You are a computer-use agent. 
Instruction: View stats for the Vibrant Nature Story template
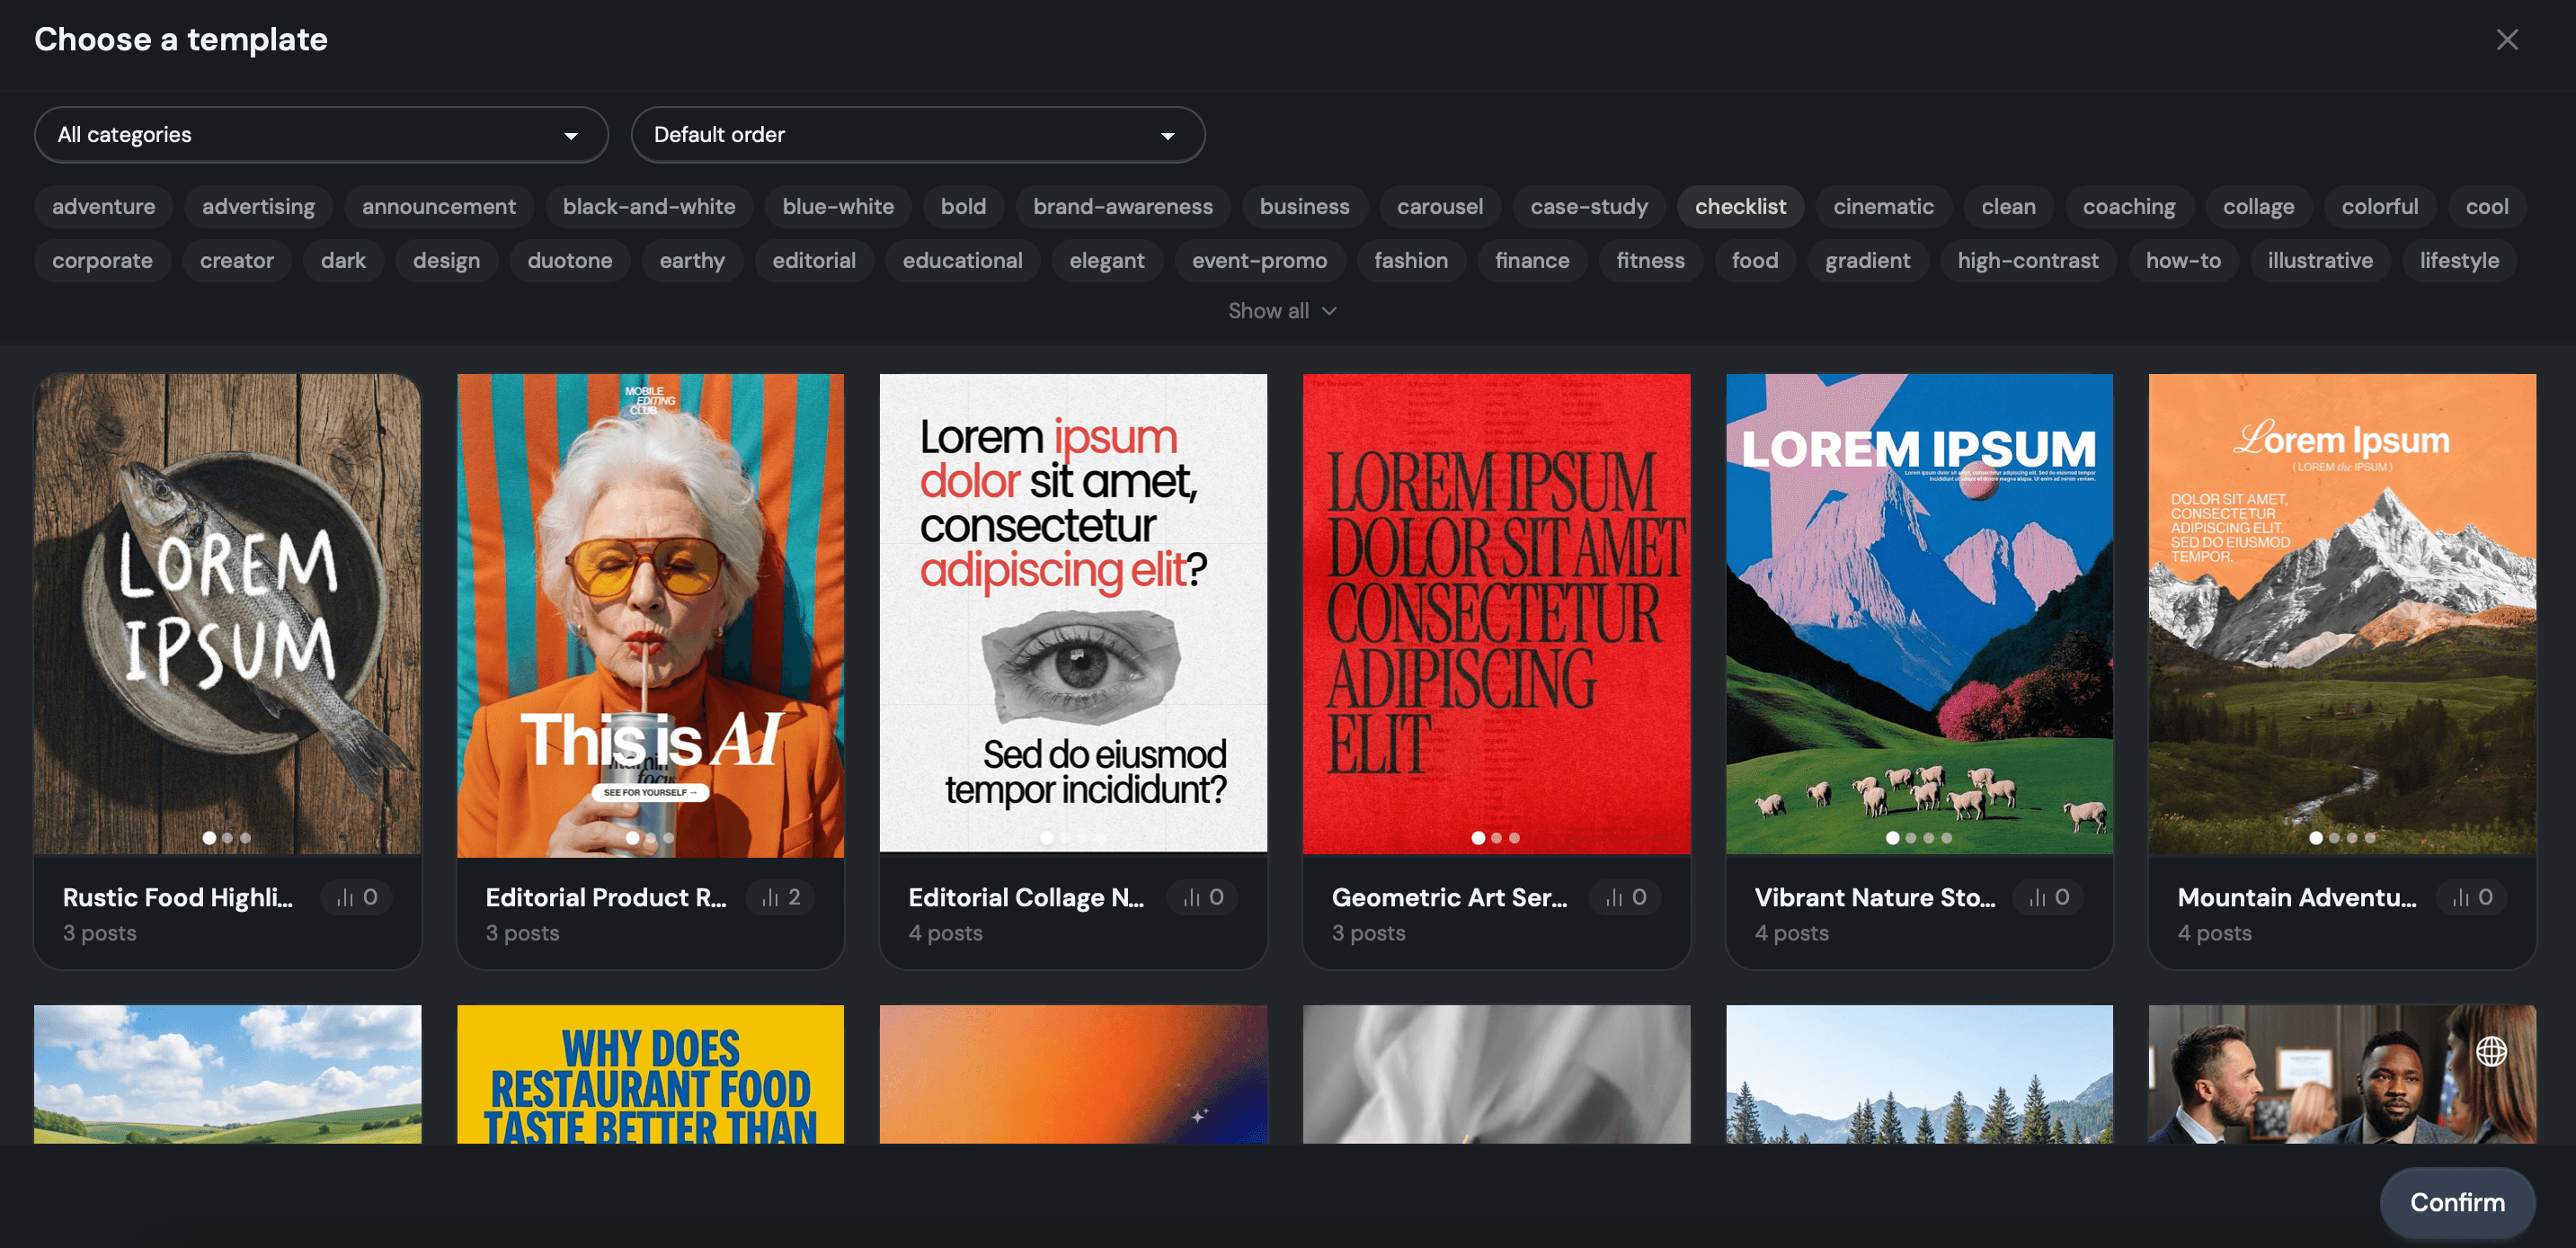(x=2048, y=897)
